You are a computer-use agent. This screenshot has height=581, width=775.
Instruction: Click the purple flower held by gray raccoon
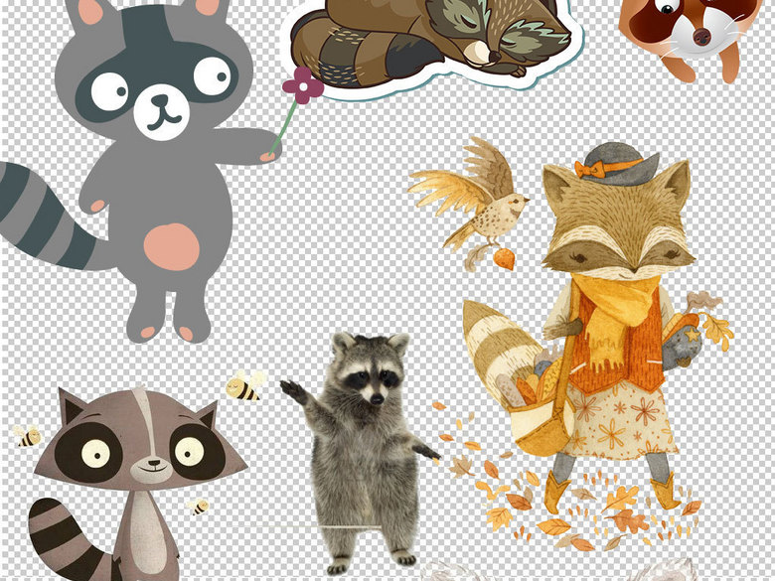(x=302, y=86)
